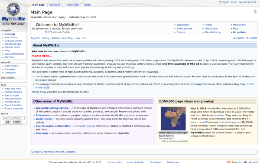This screenshot has width=260, height=163.
Task: Click the Searching link
Action: [x=67, y=38]
